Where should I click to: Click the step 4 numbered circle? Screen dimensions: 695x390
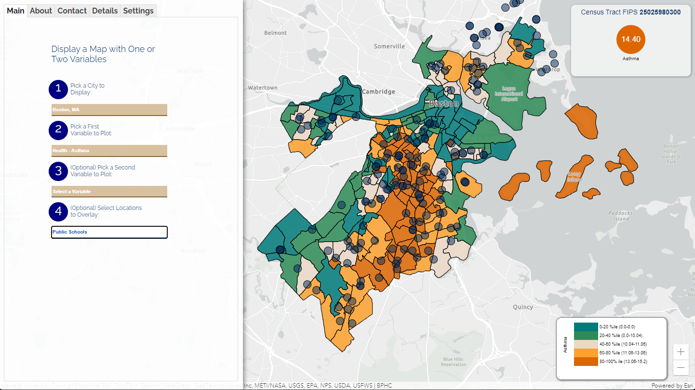[x=58, y=211]
